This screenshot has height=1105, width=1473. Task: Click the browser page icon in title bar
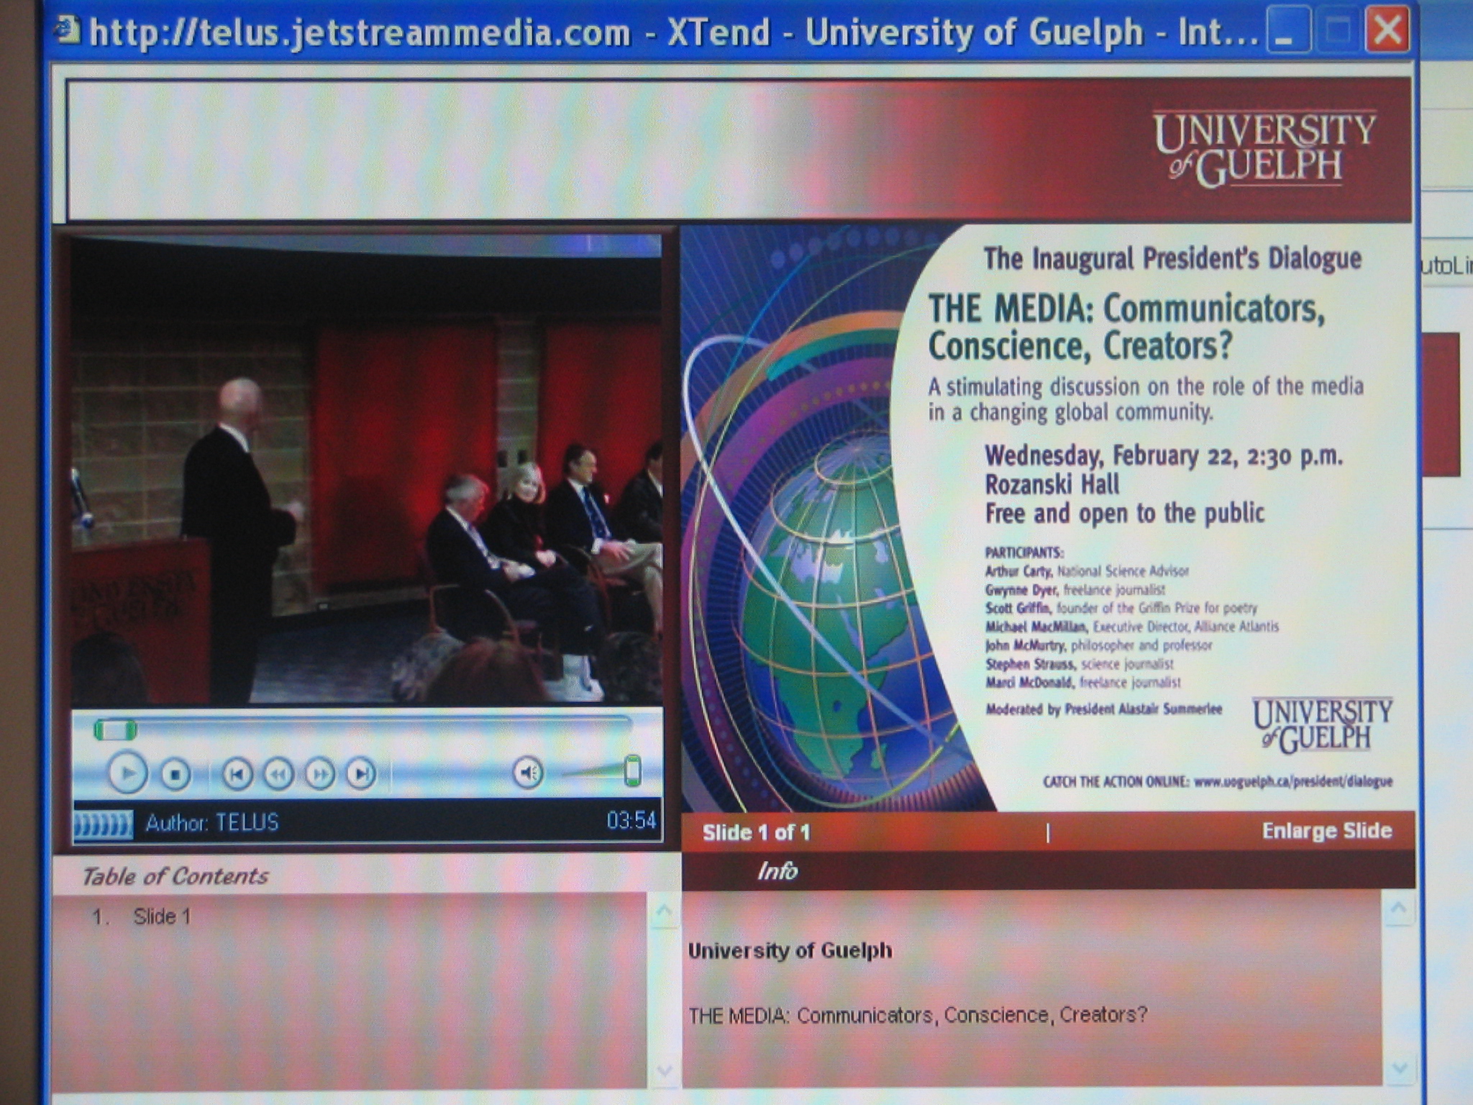coord(68,30)
